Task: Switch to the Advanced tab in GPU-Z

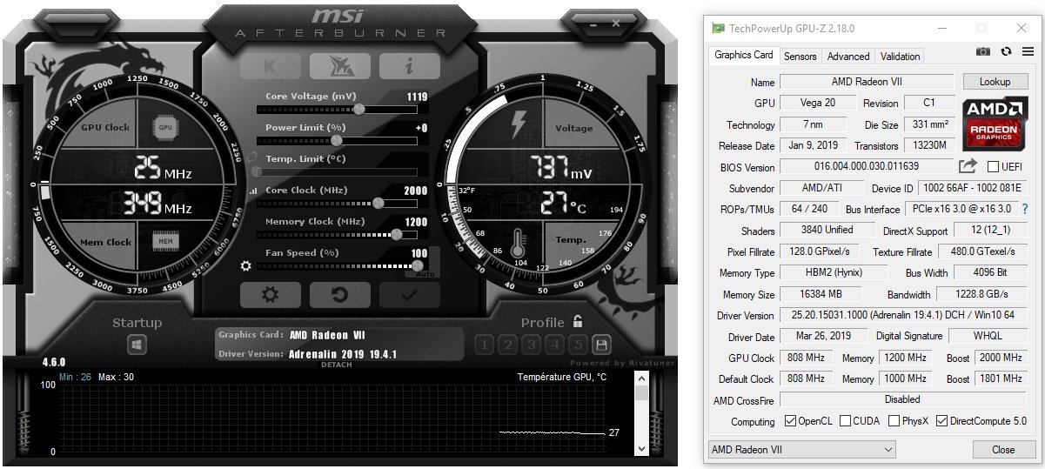Action: (848, 56)
